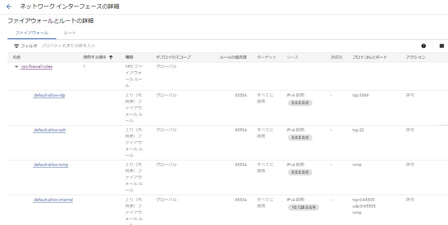
Task: Switch to the ルート tab
Action: pos(70,33)
